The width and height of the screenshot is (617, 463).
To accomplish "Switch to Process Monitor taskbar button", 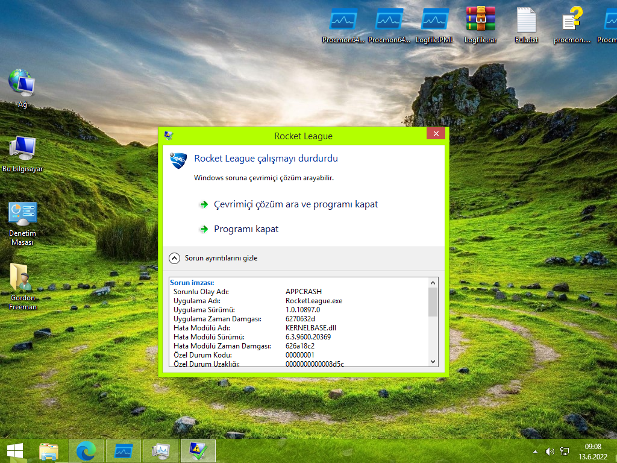I will pos(123,451).
